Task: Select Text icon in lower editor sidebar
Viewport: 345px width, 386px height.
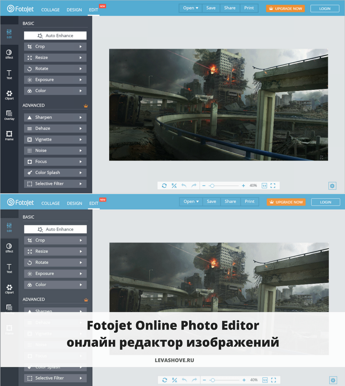Action: (9, 268)
